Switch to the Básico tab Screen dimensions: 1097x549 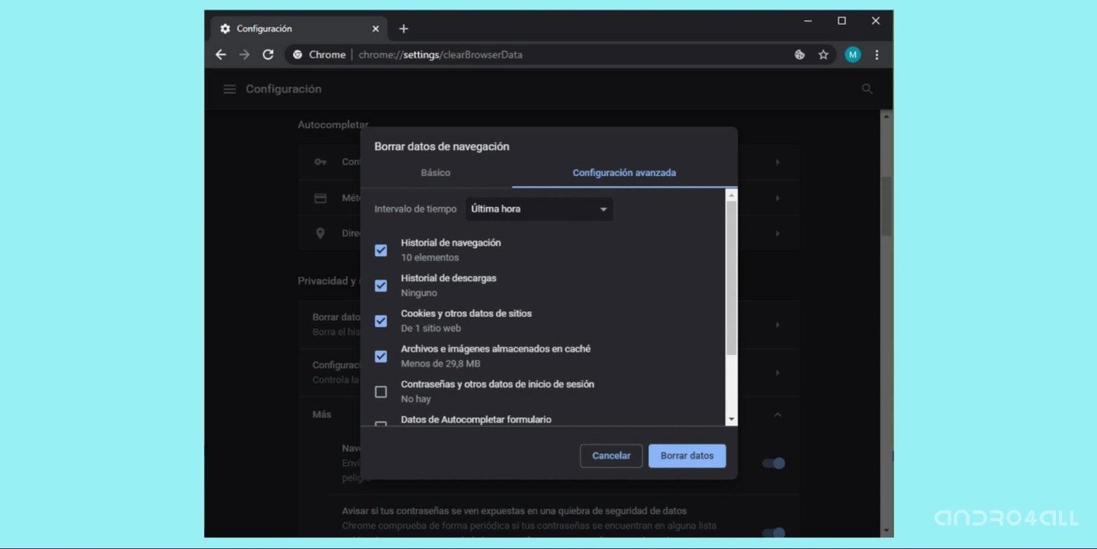point(435,173)
